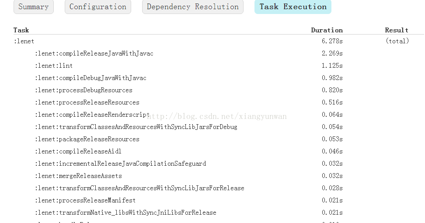425x223 pixels.
Task: Click the compileReleaseJavaWithJavac task row
Action: pyautogui.click(x=94, y=53)
